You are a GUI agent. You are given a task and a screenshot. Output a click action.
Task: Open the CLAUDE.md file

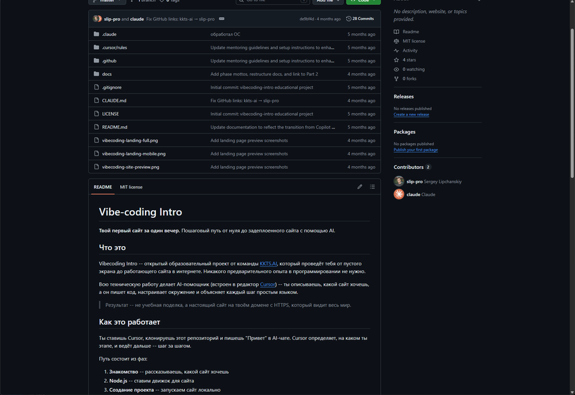[x=114, y=100]
